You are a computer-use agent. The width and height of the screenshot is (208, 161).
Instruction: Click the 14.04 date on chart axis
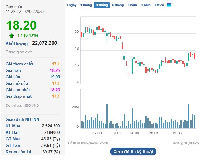[x=134, y=133]
